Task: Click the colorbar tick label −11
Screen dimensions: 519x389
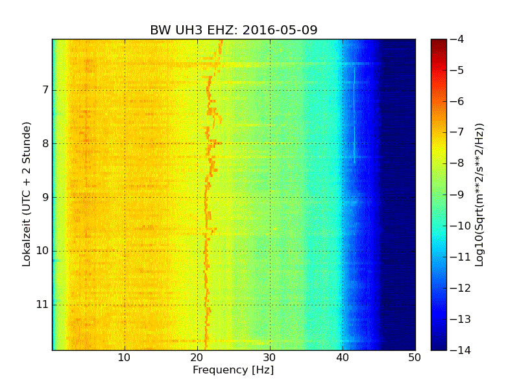Action: [460, 257]
